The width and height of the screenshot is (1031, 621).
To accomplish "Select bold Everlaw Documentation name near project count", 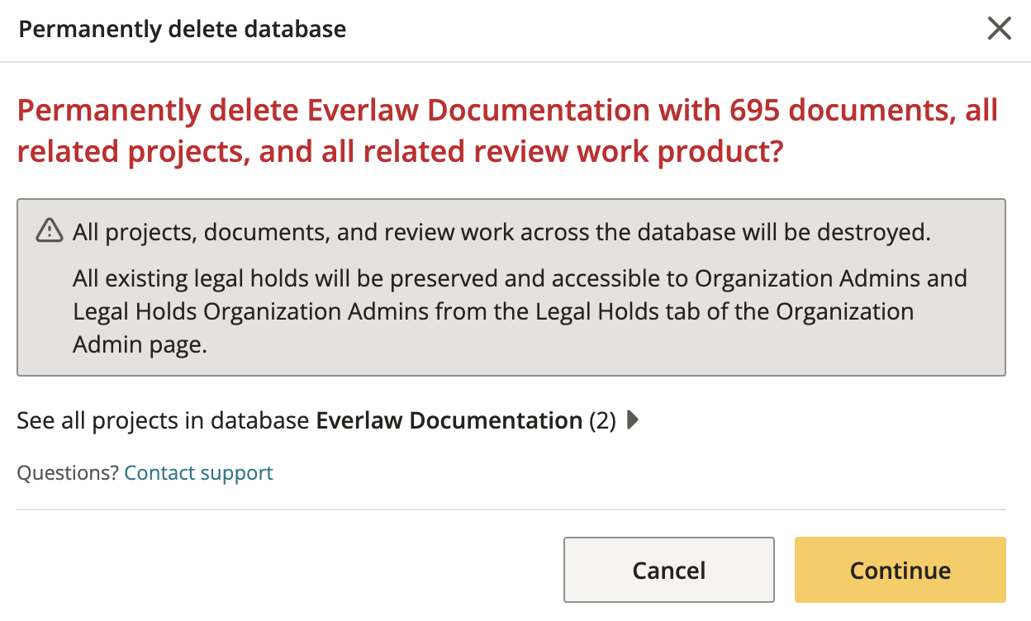I will point(449,421).
